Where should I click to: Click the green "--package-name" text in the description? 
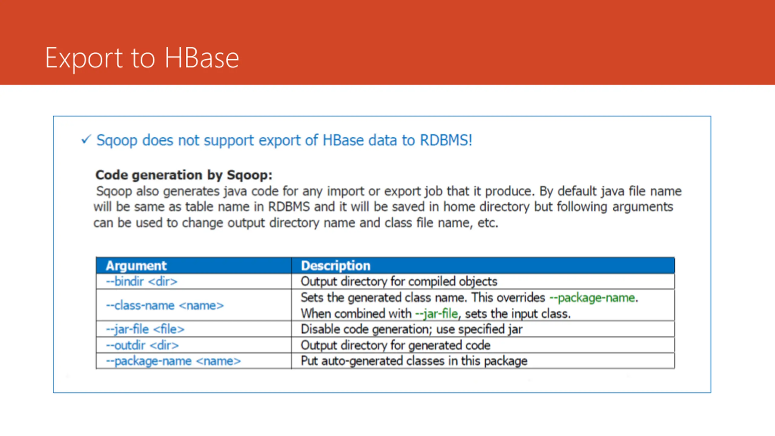pyautogui.click(x=592, y=298)
